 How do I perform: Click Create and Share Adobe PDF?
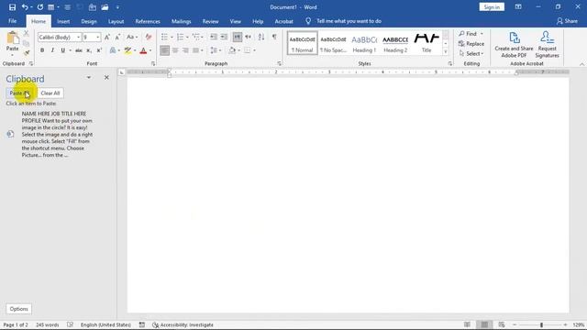pos(514,45)
